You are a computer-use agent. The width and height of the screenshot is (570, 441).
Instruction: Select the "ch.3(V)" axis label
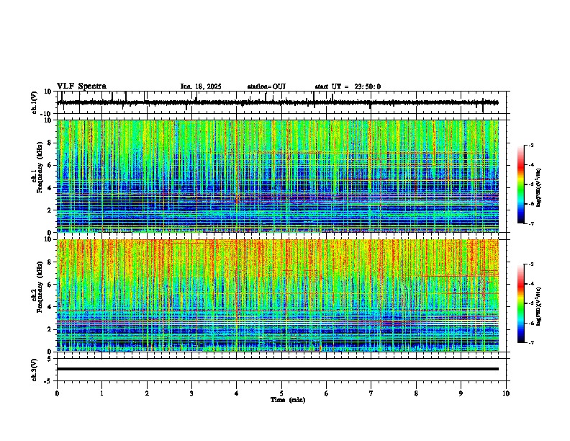point(35,370)
